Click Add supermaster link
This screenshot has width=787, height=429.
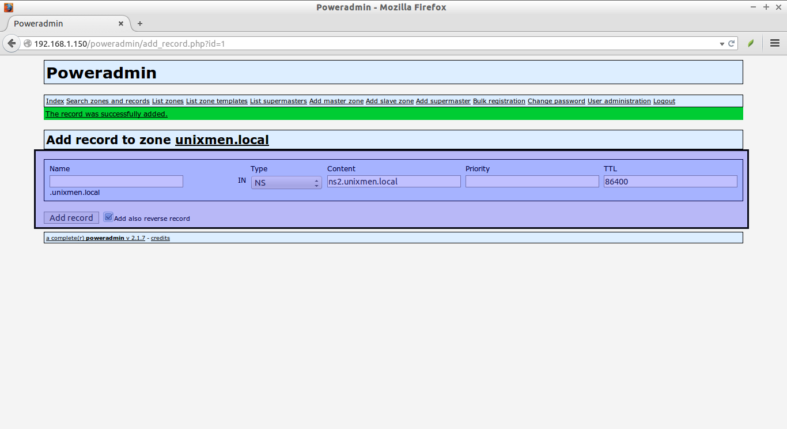pyautogui.click(x=443, y=101)
